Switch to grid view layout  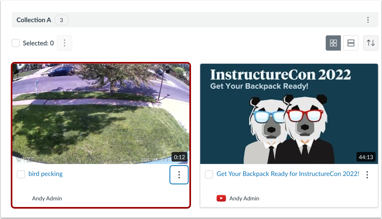333,43
